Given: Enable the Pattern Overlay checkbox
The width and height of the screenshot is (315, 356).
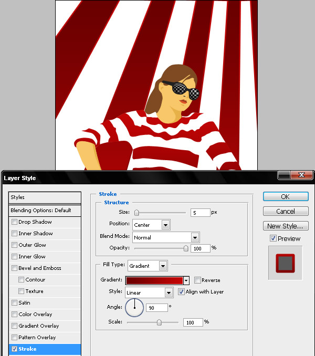Looking at the screenshot, I should (14, 338).
